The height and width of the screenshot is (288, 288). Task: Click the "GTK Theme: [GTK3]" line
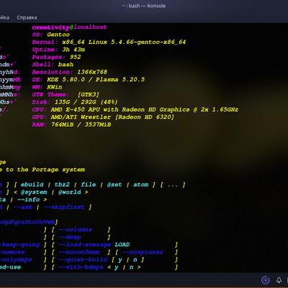66,94
